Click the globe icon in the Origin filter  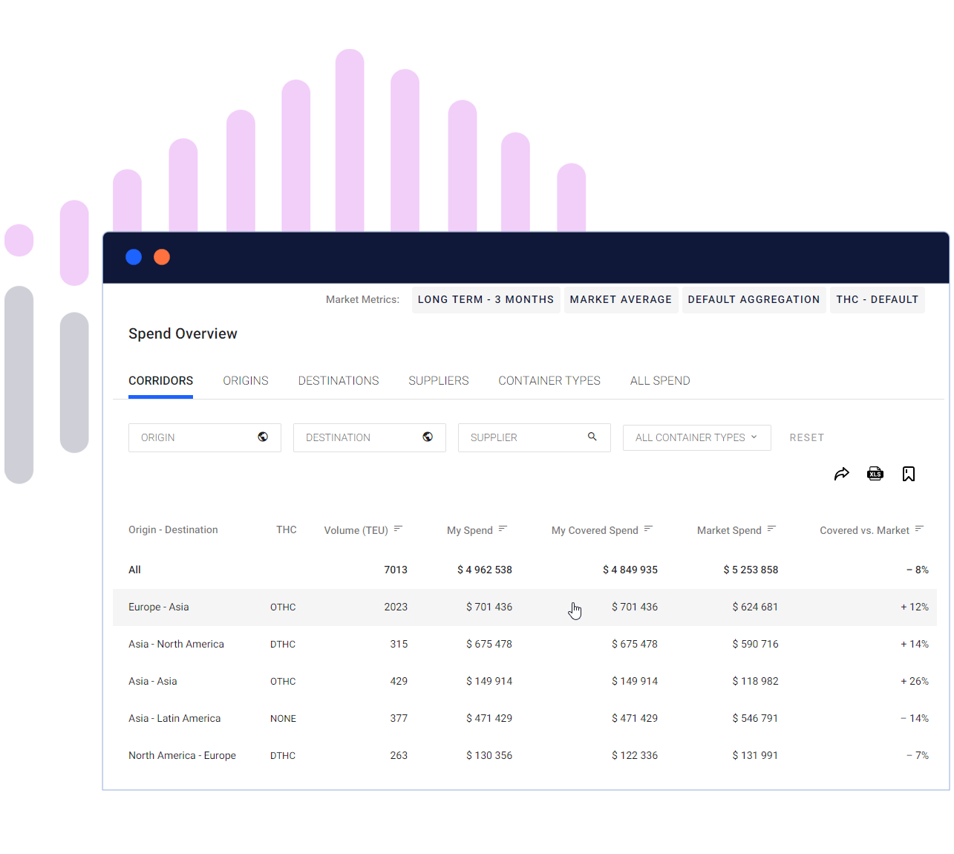click(x=263, y=437)
